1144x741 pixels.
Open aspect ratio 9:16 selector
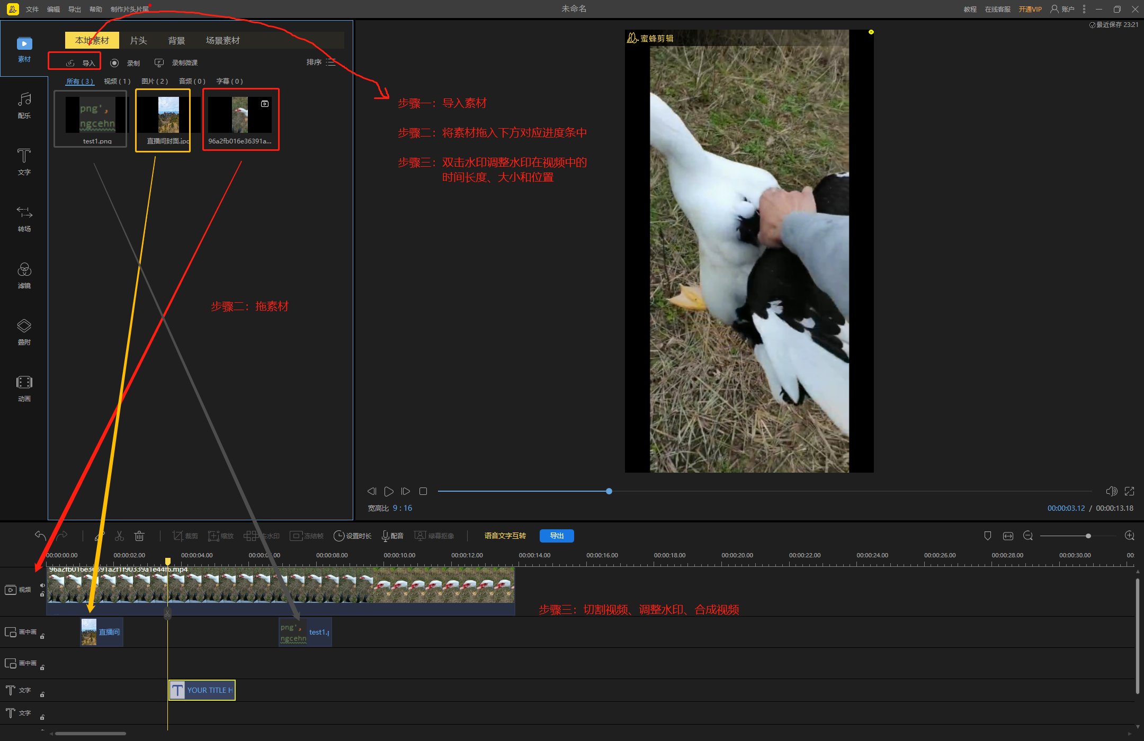(x=402, y=508)
